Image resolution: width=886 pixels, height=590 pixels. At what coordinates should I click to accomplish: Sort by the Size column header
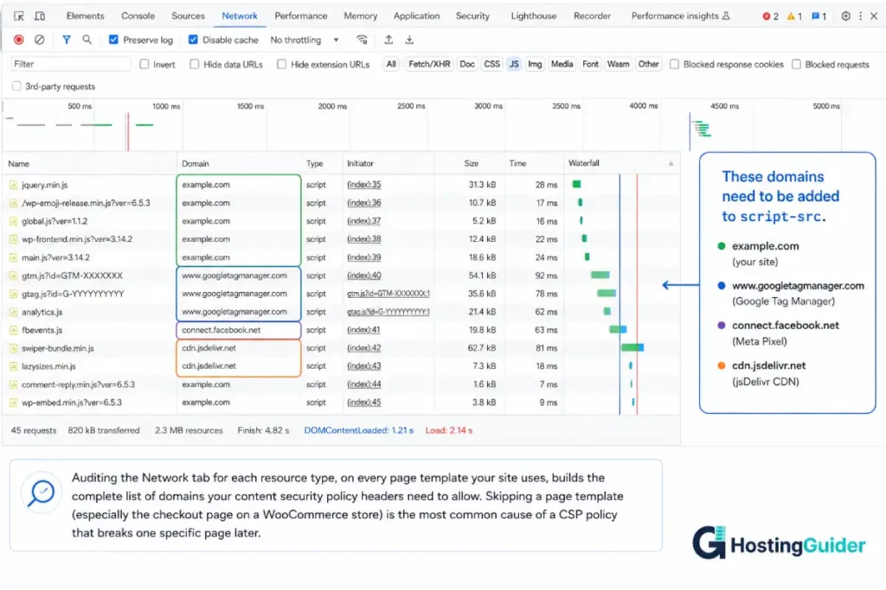[x=472, y=163]
